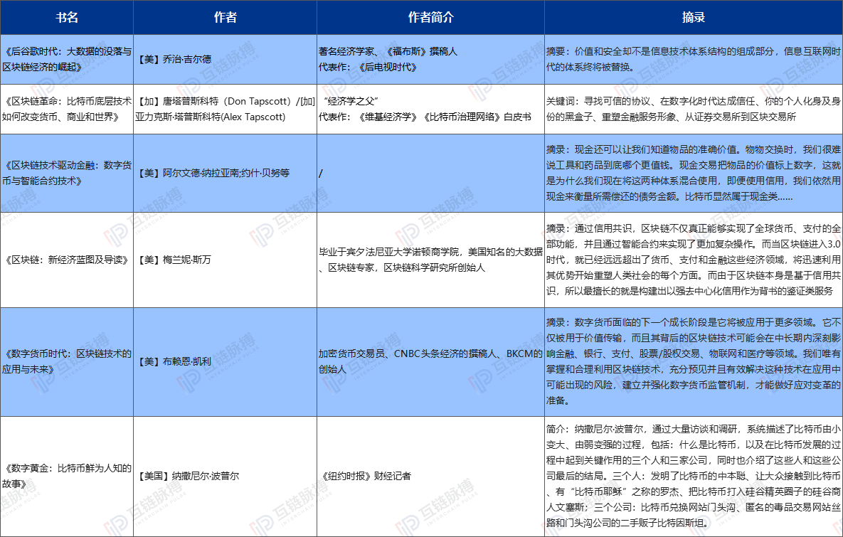The width and height of the screenshot is (843, 537).
Task: Select excerpt cell starting 摘录：通过信用共识
Action: [x=694, y=260]
